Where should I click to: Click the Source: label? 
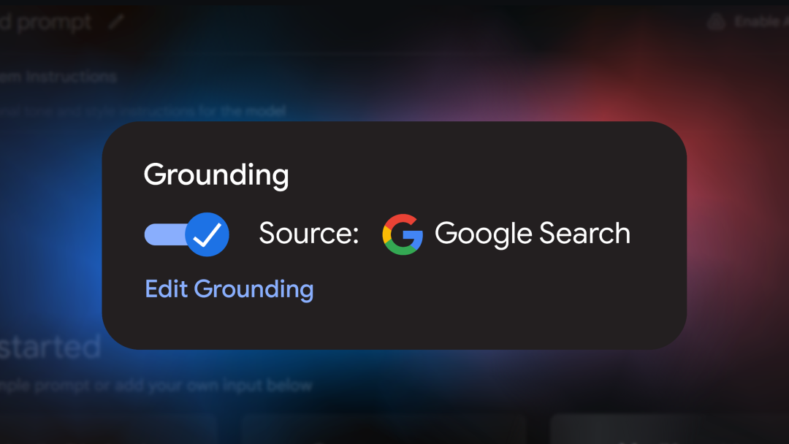[x=308, y=234]
